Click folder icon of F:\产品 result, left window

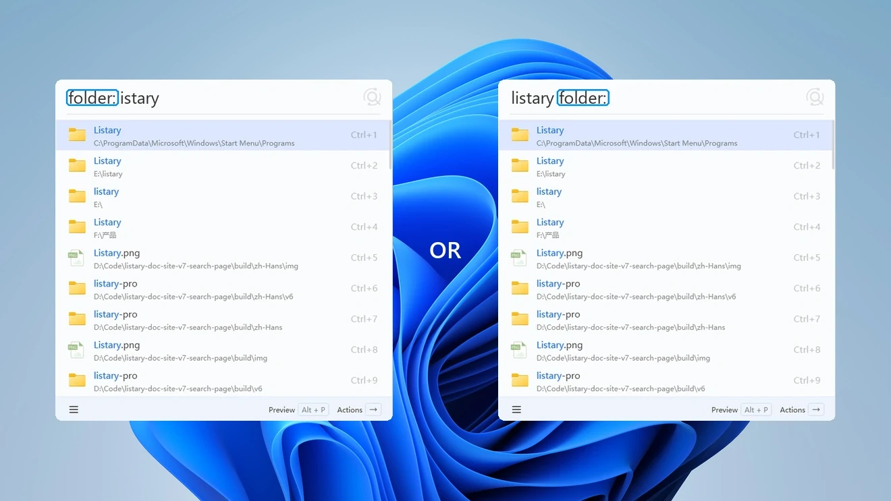[77, 227]
